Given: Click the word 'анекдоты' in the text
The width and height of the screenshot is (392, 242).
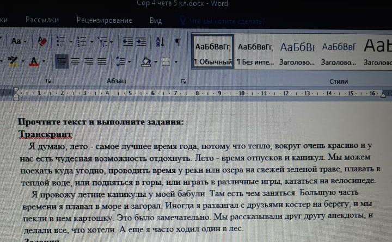Looking at the screenshot, I should (346, 215).
